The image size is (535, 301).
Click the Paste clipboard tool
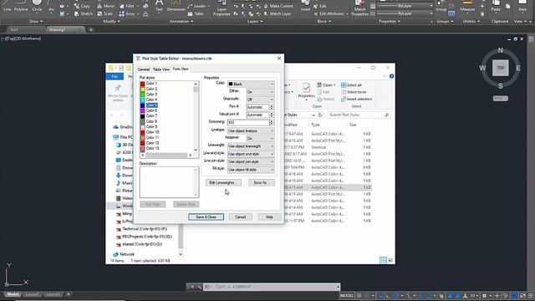point(496,6)
